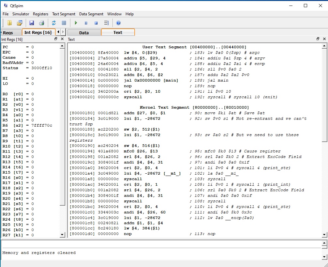The image size is (328, 267).
Task: Run the program with the green play icon
Action: pos(76,23)
